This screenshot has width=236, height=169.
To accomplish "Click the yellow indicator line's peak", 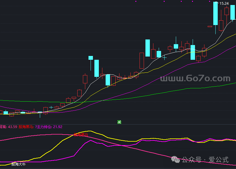I will tap(89, 131).
